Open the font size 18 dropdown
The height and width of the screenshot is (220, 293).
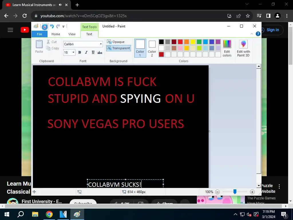point(73,52)
